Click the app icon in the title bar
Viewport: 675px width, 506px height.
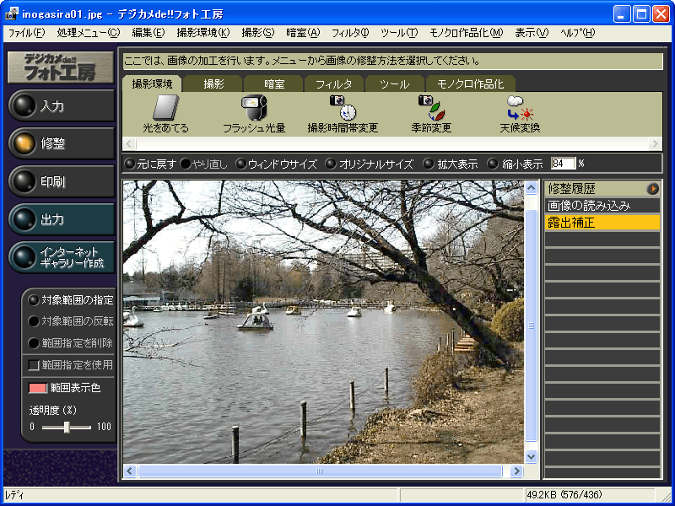(11, 13)
